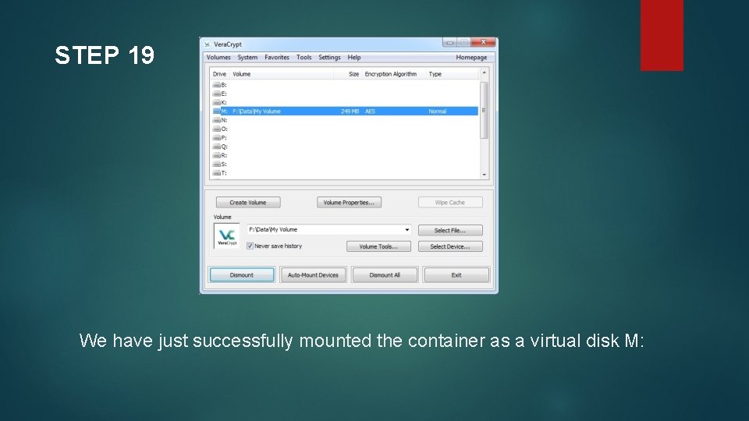Click the drive list scroll-up arrow
Viewport: 749px width, 421px height.
pos(484,73)
